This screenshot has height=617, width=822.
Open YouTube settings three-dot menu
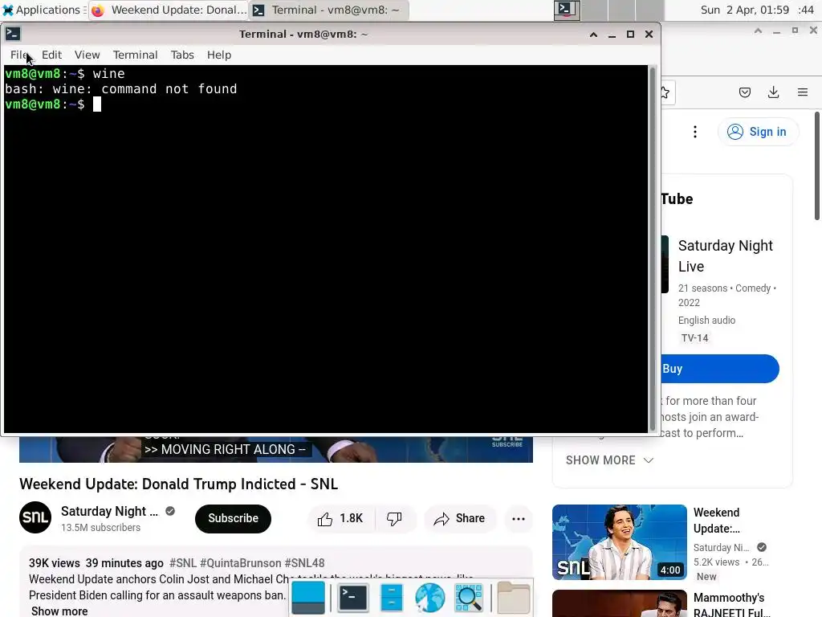[695, 132]
